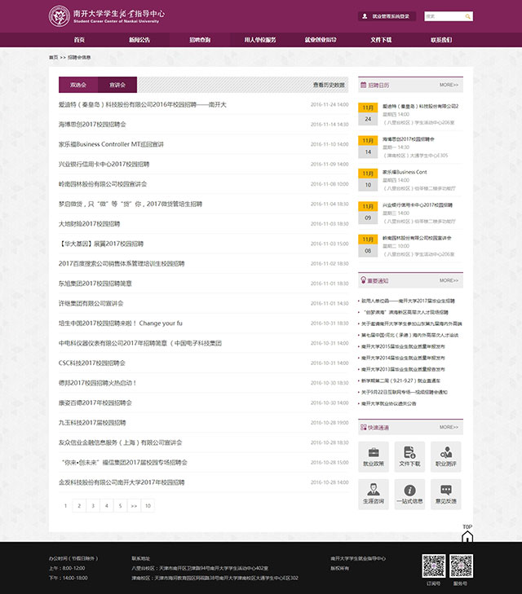Open the 意见反馈 feedback chat icon
Image resolution: width=522 pixels, height=594 pixels.
445,494
